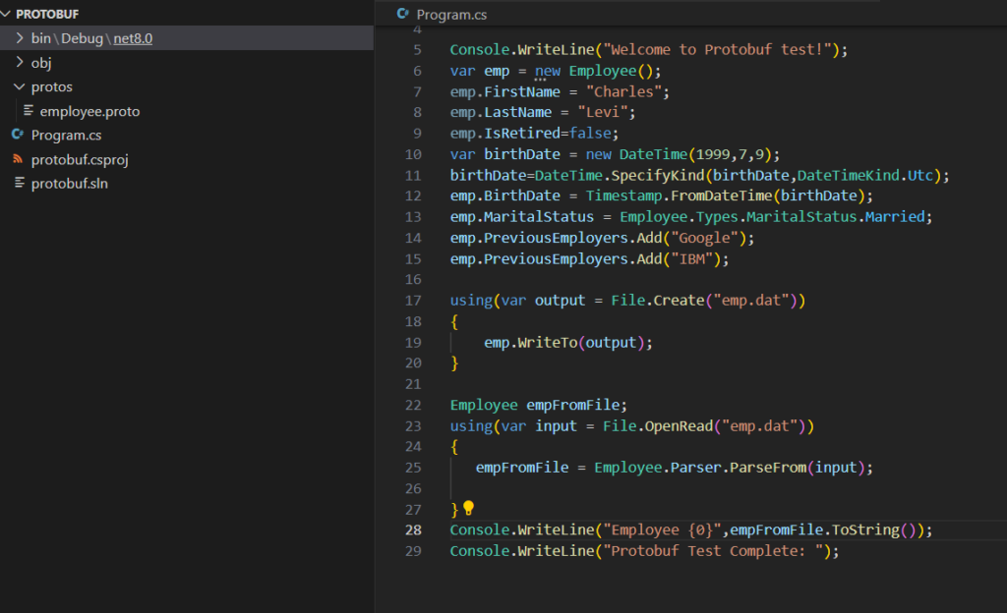Click line number 17 in the gutter

(413, 301)
